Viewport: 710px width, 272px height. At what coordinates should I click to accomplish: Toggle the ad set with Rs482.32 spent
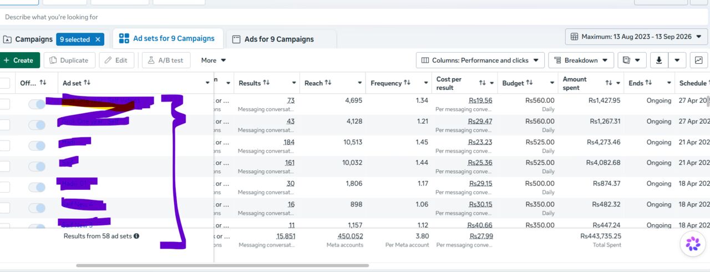(37, 208)
